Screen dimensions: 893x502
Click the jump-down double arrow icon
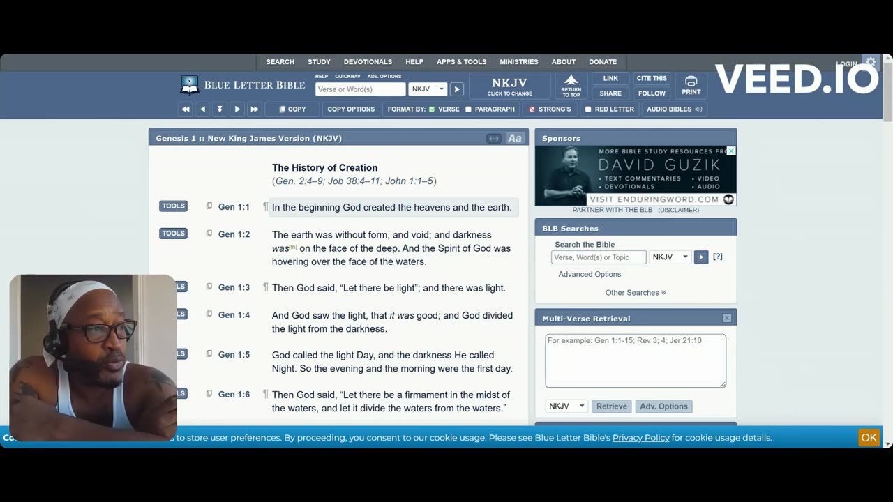coord(220,109)
